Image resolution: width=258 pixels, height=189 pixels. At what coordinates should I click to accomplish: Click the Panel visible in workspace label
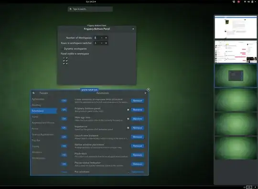click(x=75, y=54)
